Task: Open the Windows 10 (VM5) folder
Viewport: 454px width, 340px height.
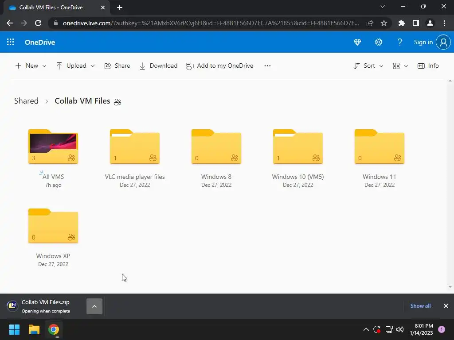Action: pyautogui.click(x=298, y=147)
